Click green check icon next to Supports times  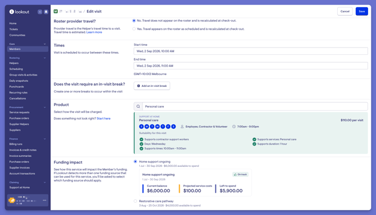(141, 148)
